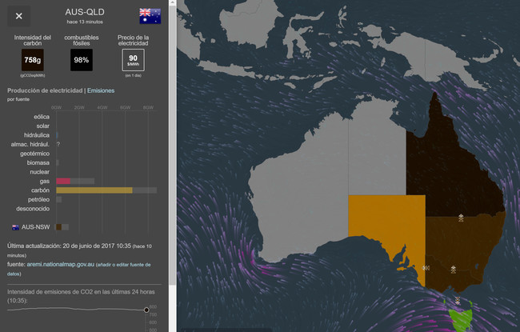Switch to the Emisiones view
520x332 pixels.
coord(102,90)
